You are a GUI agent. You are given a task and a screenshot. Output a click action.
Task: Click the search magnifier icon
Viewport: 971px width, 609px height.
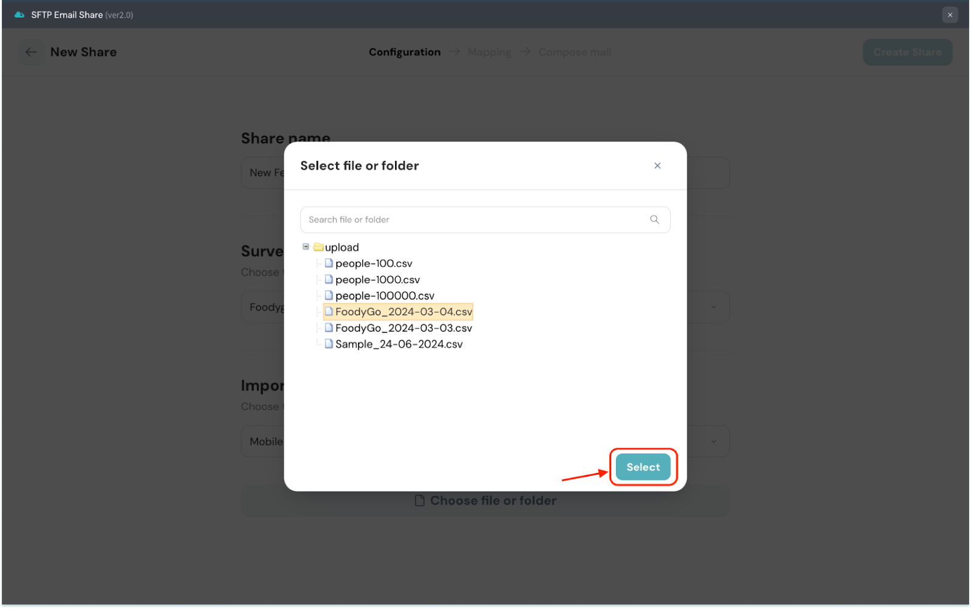click(x=654, y=220)
